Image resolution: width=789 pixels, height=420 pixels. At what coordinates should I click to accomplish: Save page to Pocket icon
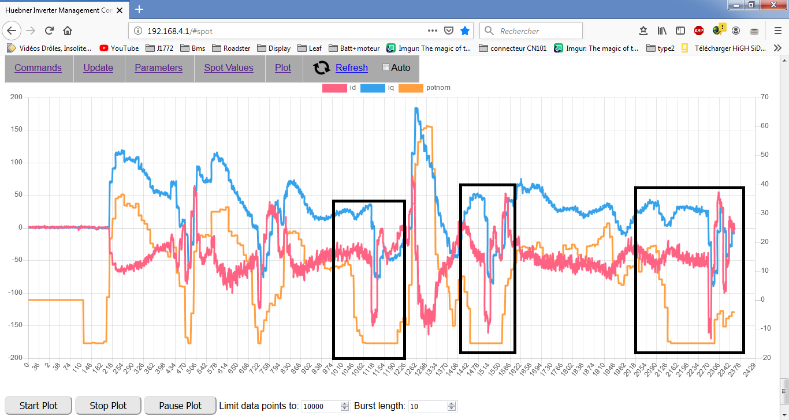(x=449, y=31)
